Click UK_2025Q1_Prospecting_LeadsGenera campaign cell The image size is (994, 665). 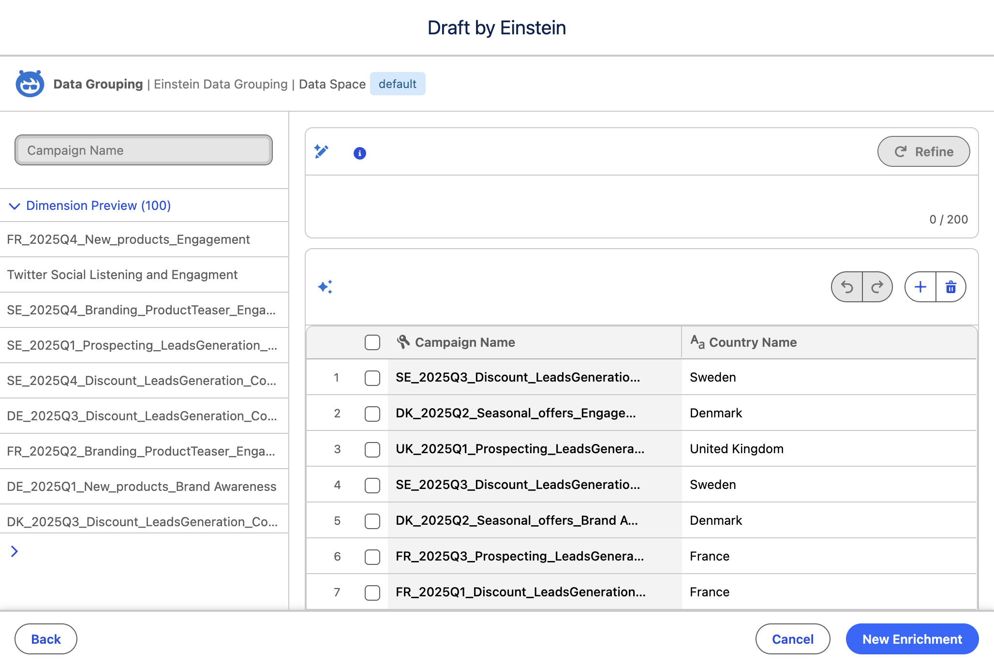[534, 449]
